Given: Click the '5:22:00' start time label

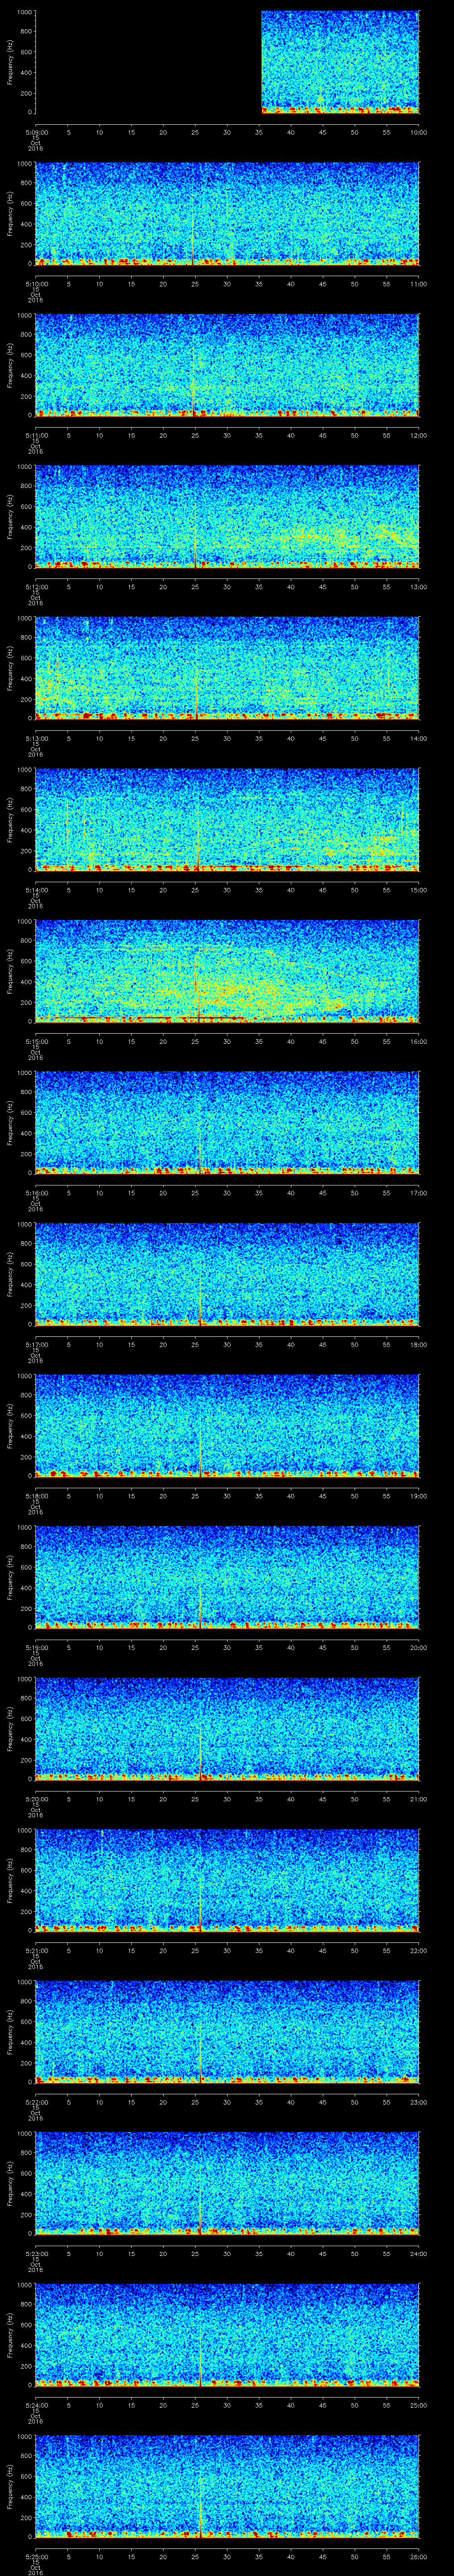Looking at the screenshot, I should pos(36,2102).
